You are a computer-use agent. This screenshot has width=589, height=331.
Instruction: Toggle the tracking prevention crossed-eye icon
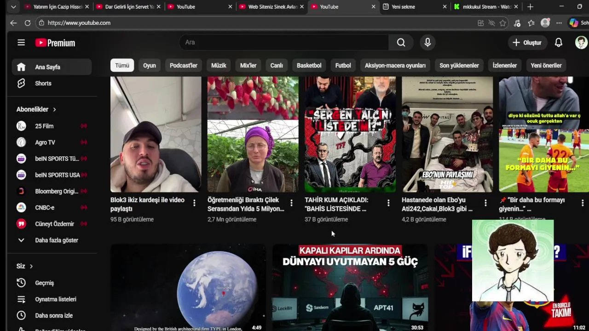(491, 23)
